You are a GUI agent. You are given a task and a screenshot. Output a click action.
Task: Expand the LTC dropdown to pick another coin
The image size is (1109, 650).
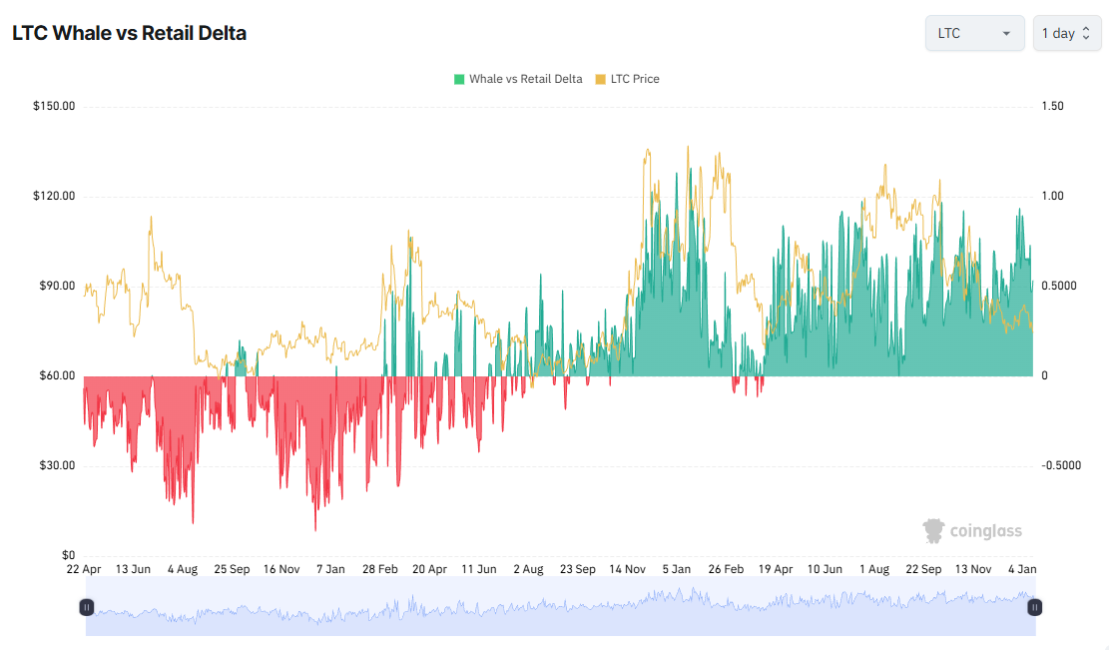(974, 32)
